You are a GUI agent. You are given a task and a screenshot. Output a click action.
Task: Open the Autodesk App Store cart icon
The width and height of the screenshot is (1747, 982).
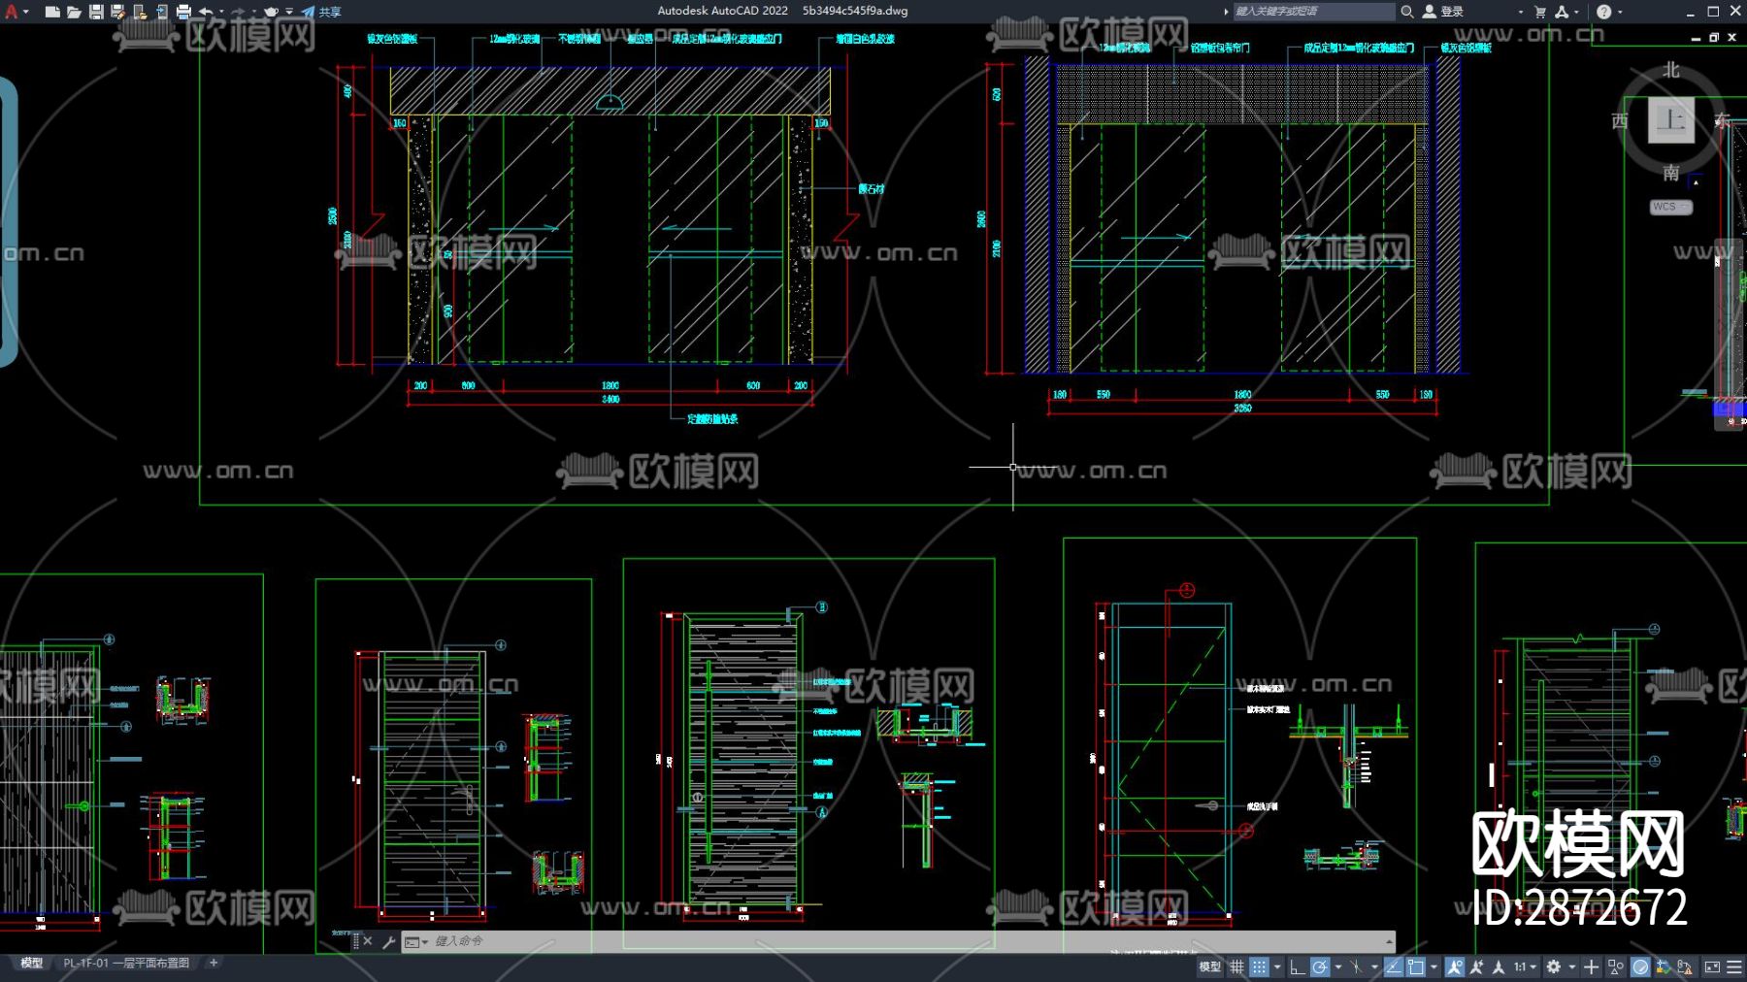[1539, 12]
